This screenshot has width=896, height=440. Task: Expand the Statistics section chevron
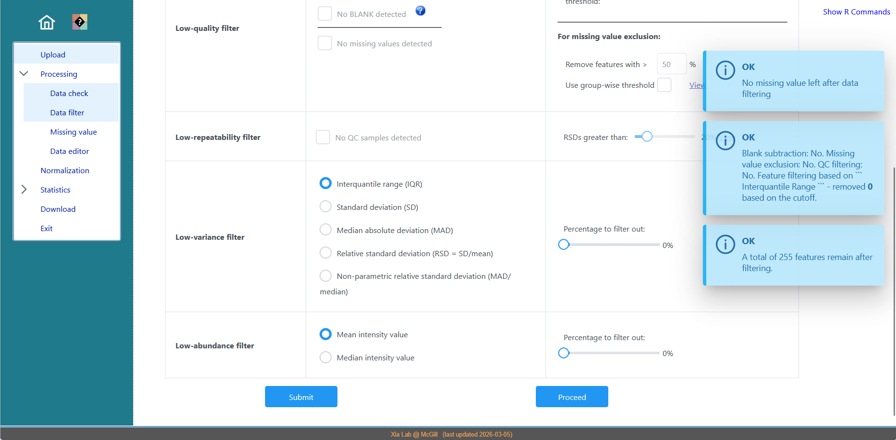[x=24, y=190]
